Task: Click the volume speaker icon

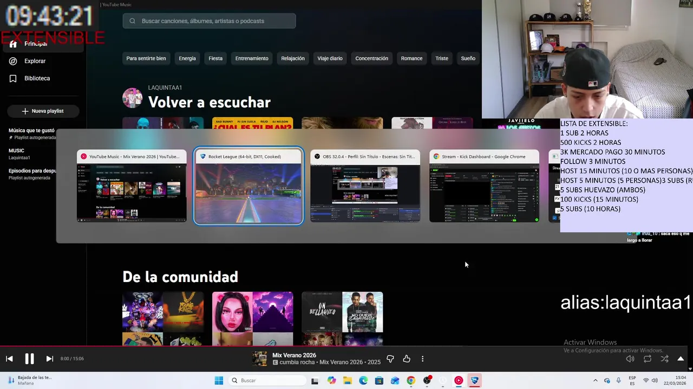Action: pyautogui.click(x=630, y=359)
